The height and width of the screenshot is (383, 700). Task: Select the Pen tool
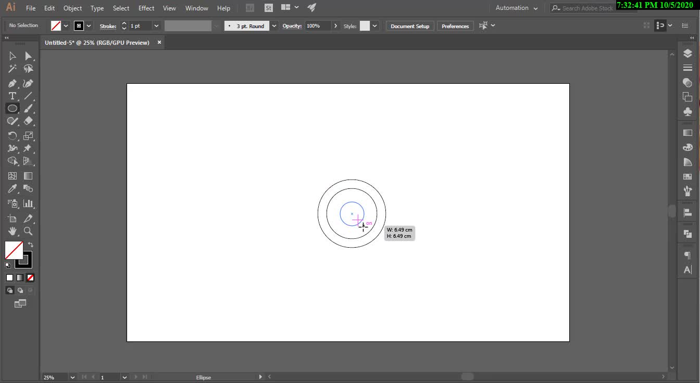click(x=12, y=83)
